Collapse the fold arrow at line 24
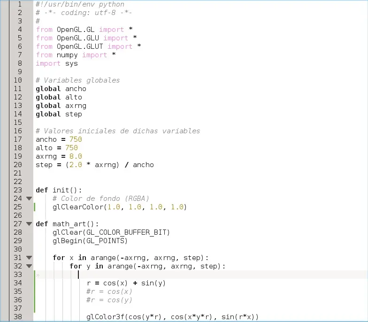The width and height of the screenshot is (368, 322). (x=29, y=199)
